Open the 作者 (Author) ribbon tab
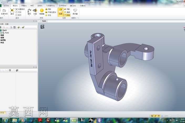The height and width of the screenshot is (123, 185). [24, 6]
